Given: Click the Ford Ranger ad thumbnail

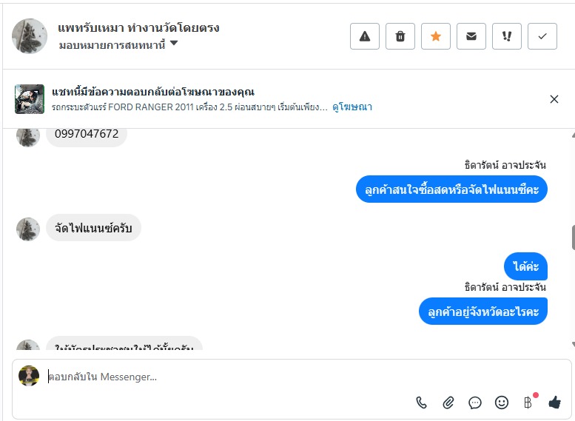Looking at the screenshot, I should 30,99.
